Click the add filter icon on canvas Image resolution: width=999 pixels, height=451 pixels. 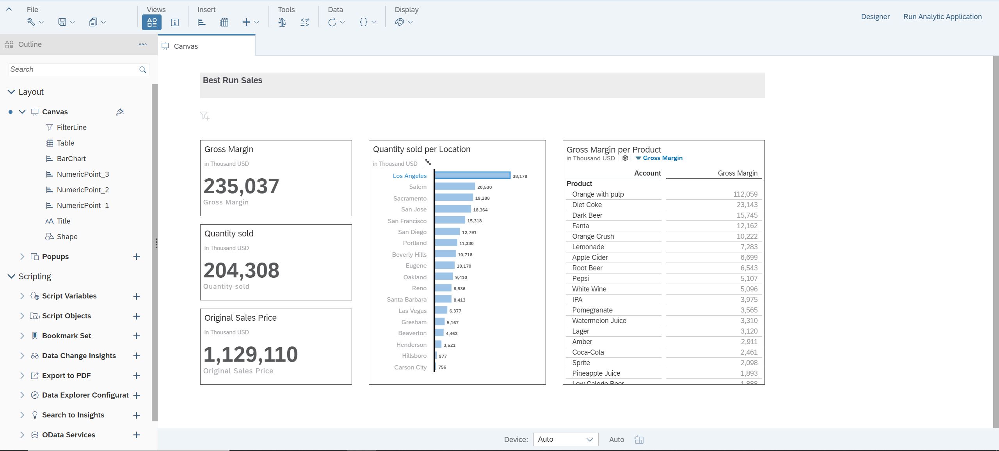[x=205, y=116]
